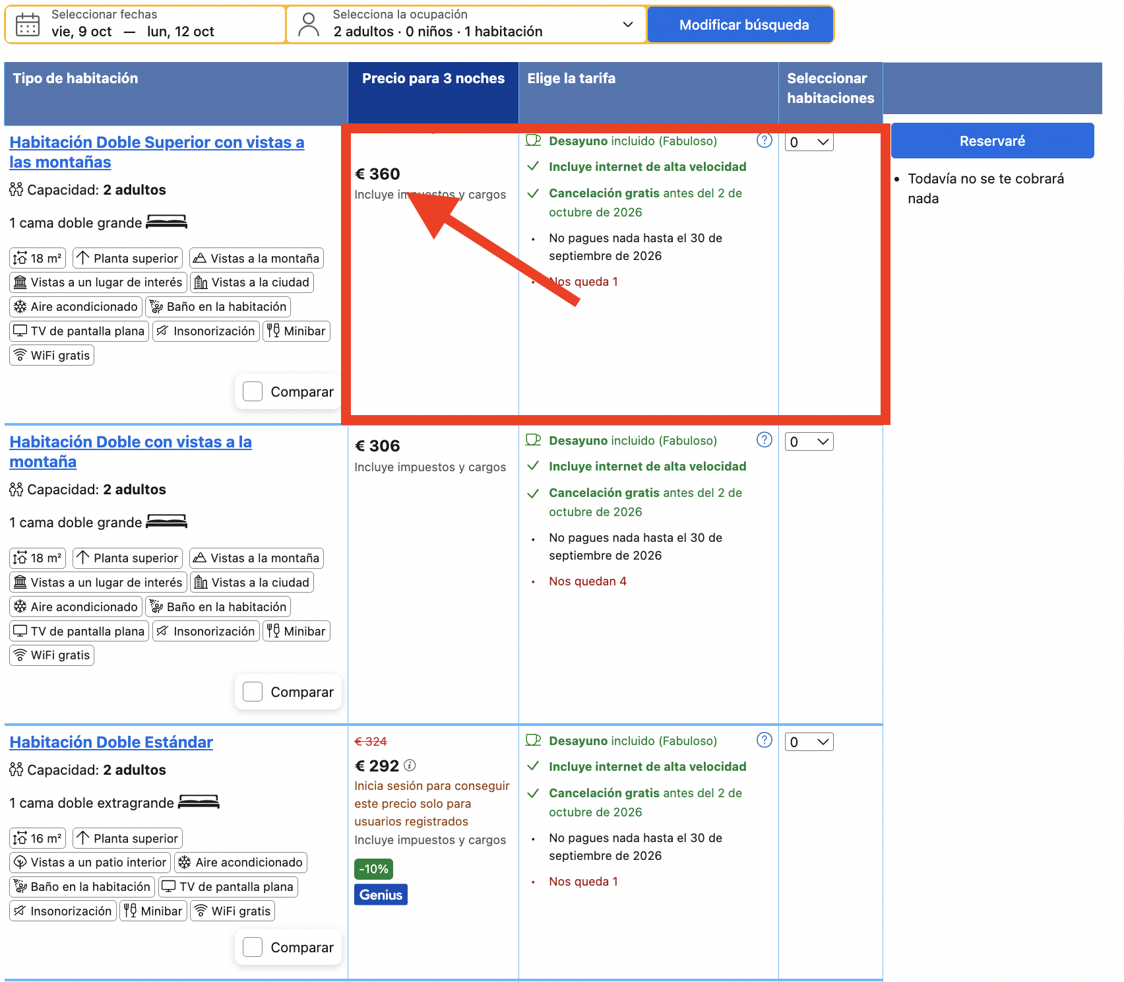Click breakfast cup icon in Estándar room rate

533,740
